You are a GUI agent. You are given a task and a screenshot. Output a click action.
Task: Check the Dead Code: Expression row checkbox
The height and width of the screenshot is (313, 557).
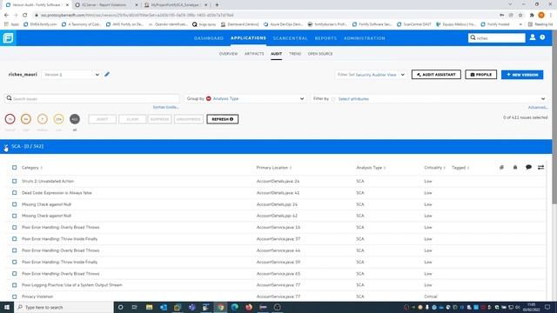(x=14, y=193)
